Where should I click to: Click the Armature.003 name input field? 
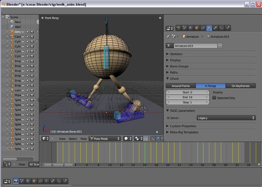pos(195,46)
